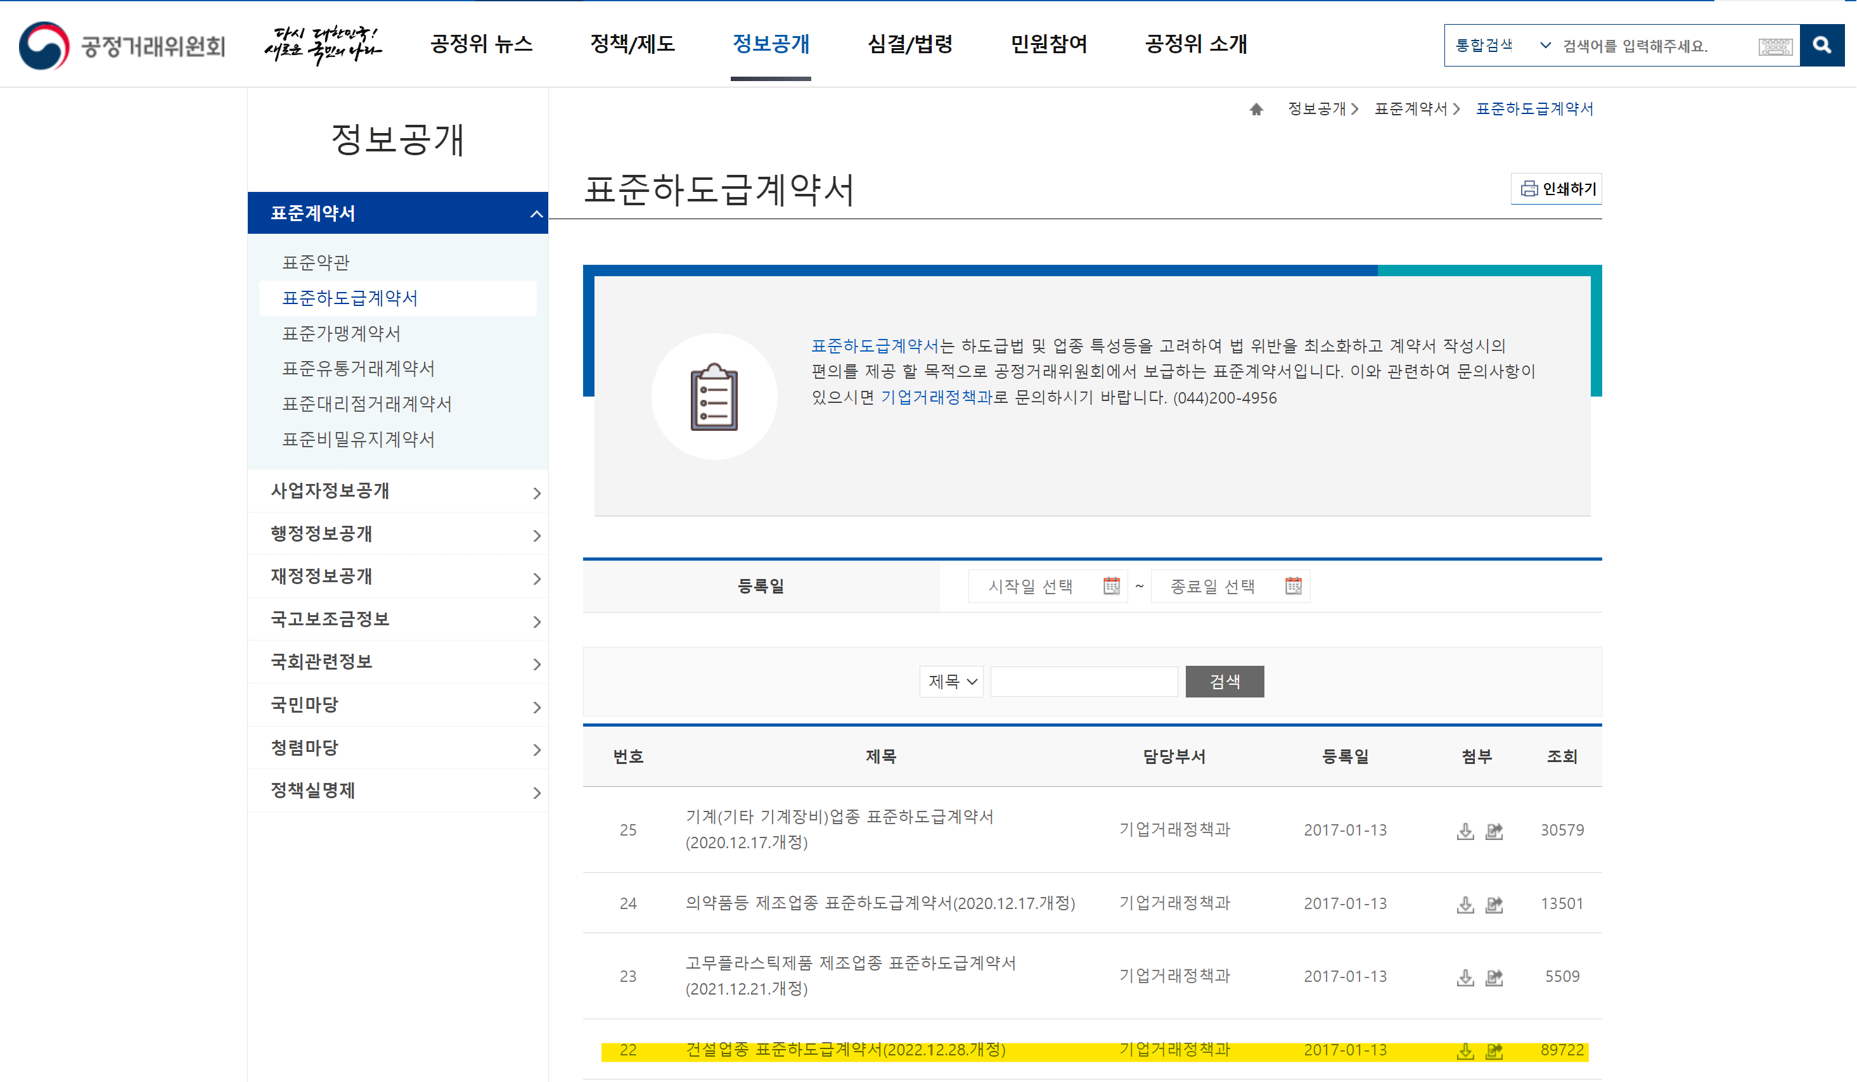Download attachment for row 23

[1465, 977]
